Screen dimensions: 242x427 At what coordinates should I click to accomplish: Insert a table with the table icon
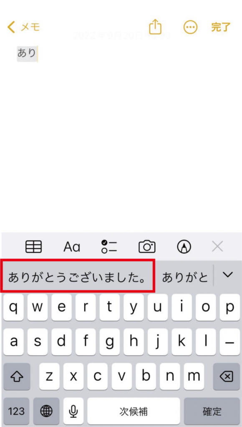click(33, 247)
